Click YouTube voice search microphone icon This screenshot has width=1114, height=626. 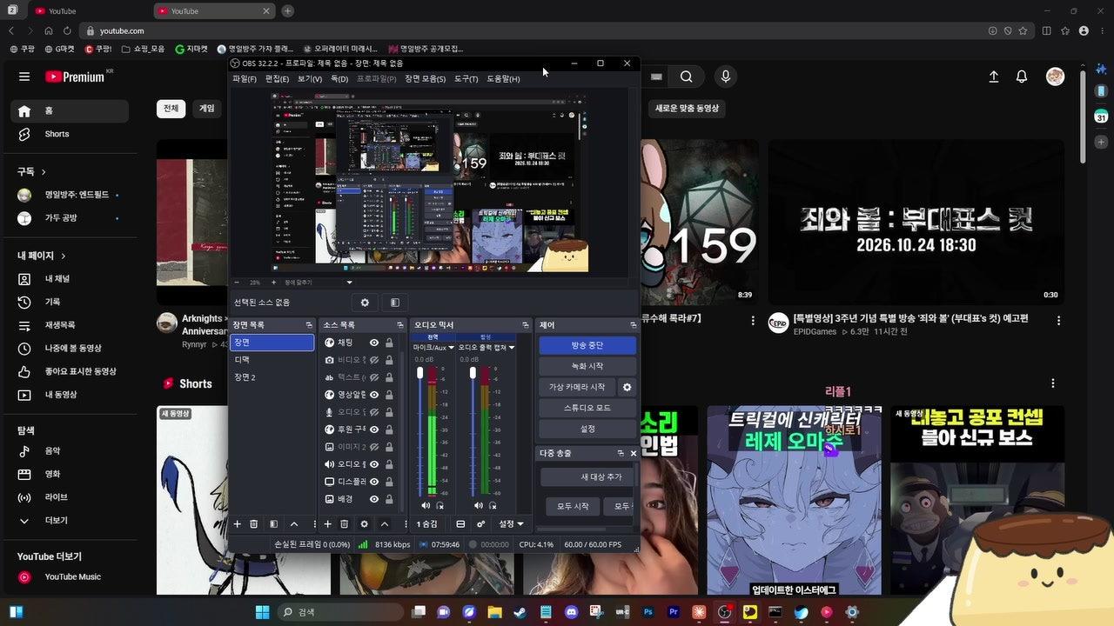point(726,77)
